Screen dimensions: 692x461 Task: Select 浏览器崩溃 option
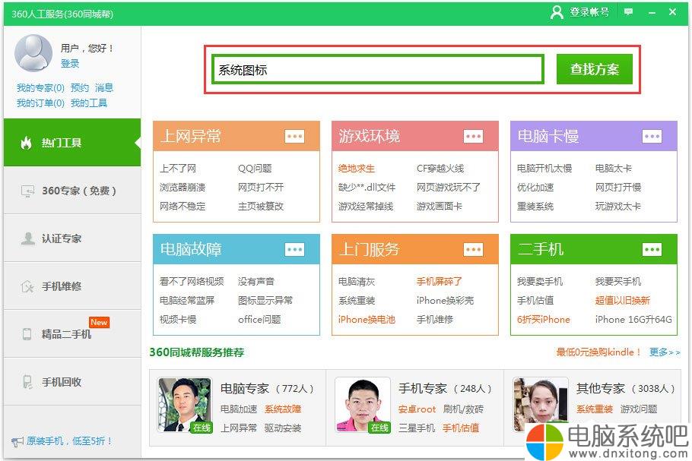(x=183, y=188)
